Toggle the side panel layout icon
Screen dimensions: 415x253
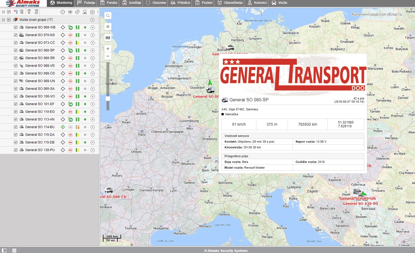click(x=4, y=251)
